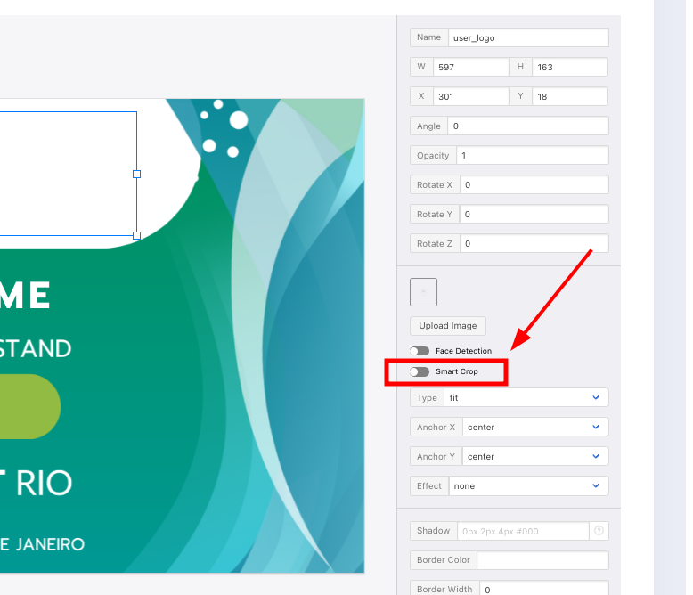693x595 pixels.
Task: Turn on the Smart Crop switch
Action: point(420,371)
